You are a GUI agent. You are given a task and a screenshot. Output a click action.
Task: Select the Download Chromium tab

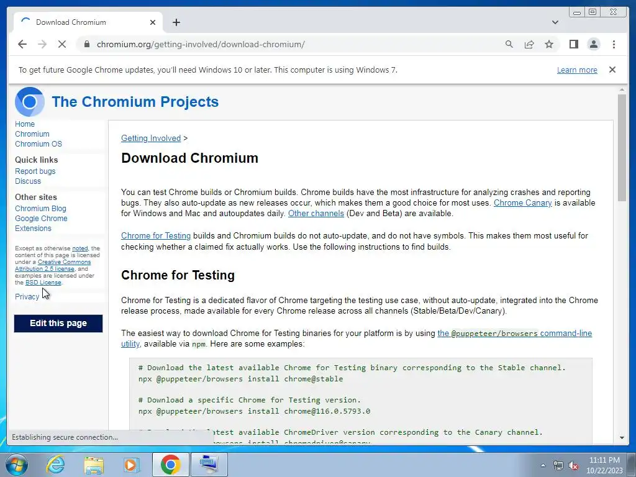point(88,22)
